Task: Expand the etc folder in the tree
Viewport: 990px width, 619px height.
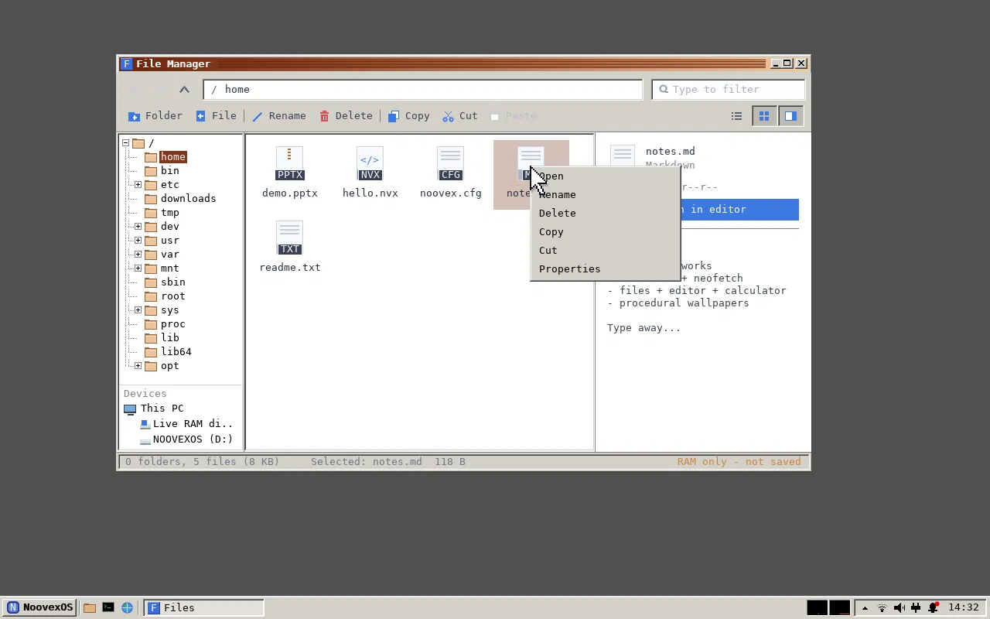Action: pos(138,185)
